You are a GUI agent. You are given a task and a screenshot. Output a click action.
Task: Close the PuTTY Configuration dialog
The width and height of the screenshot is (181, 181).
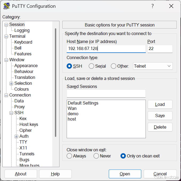[x=171, y=6]
